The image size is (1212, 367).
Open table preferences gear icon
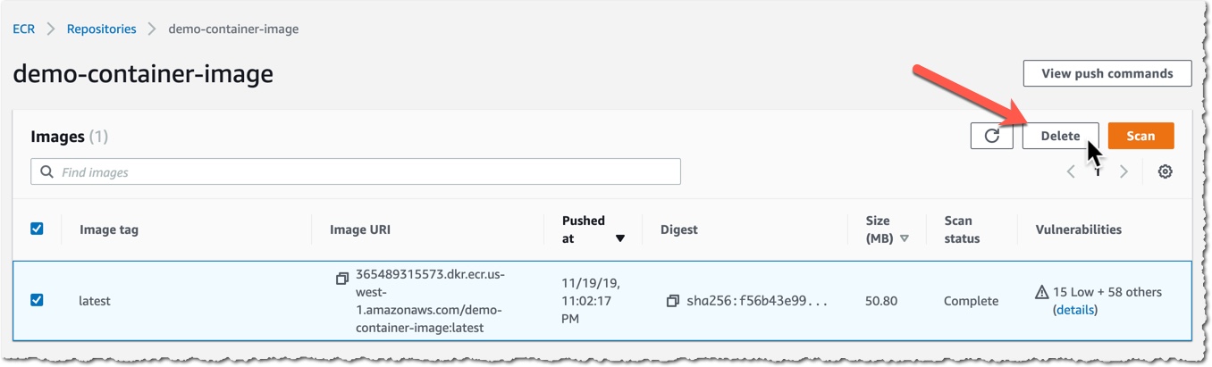tap(1165, 171)
